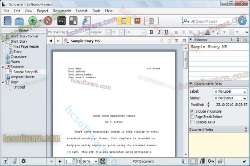
Task: Fit PDF to window icon
Action: tap(103, 161)
